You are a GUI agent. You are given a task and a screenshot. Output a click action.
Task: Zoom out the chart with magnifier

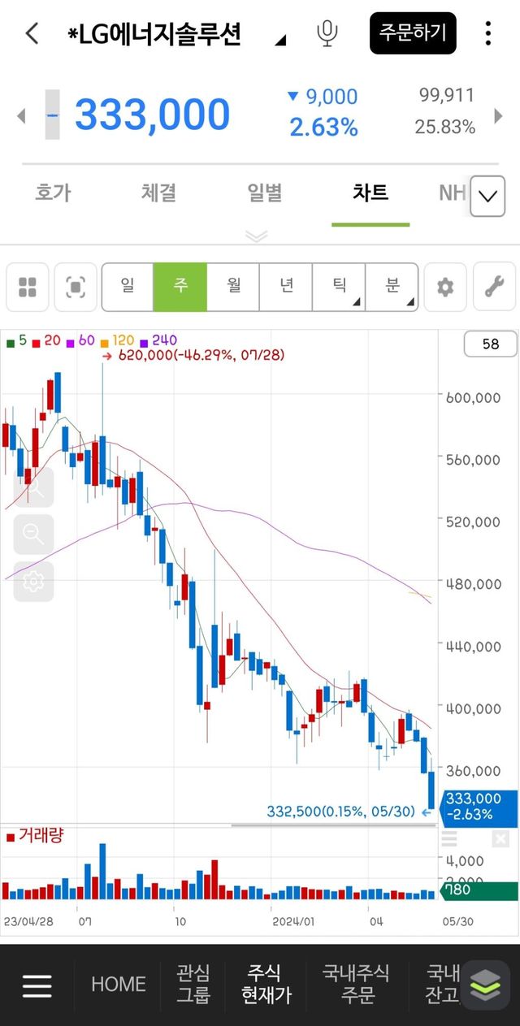[33, 534]
